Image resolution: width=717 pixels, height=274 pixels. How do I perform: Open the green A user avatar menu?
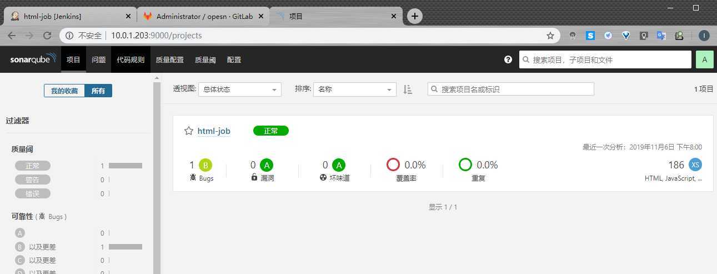click(x=704, y=59)
